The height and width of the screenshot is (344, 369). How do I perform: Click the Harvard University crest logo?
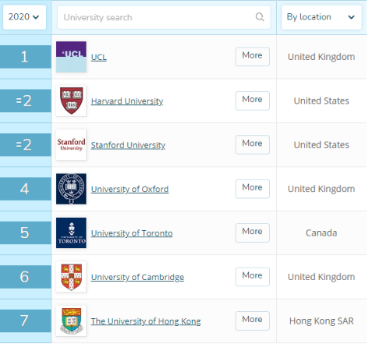coord(71,101)
